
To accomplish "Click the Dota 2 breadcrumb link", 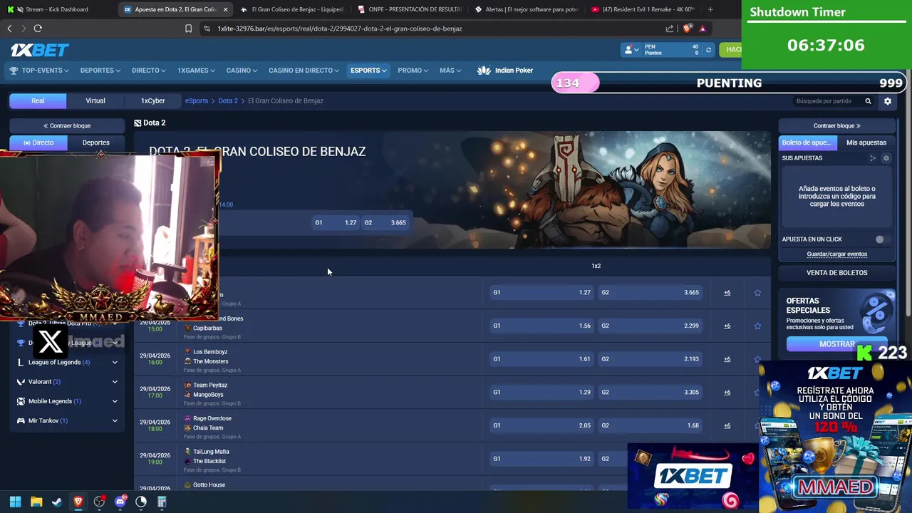I will point(228,101).
